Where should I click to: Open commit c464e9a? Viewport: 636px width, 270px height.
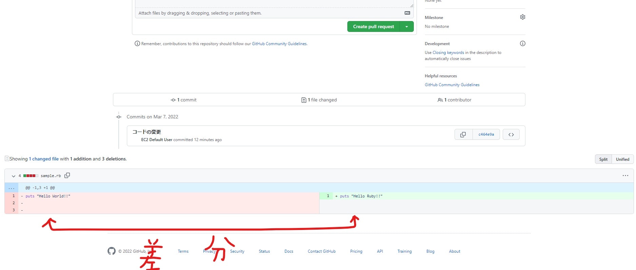pos(486,135)
